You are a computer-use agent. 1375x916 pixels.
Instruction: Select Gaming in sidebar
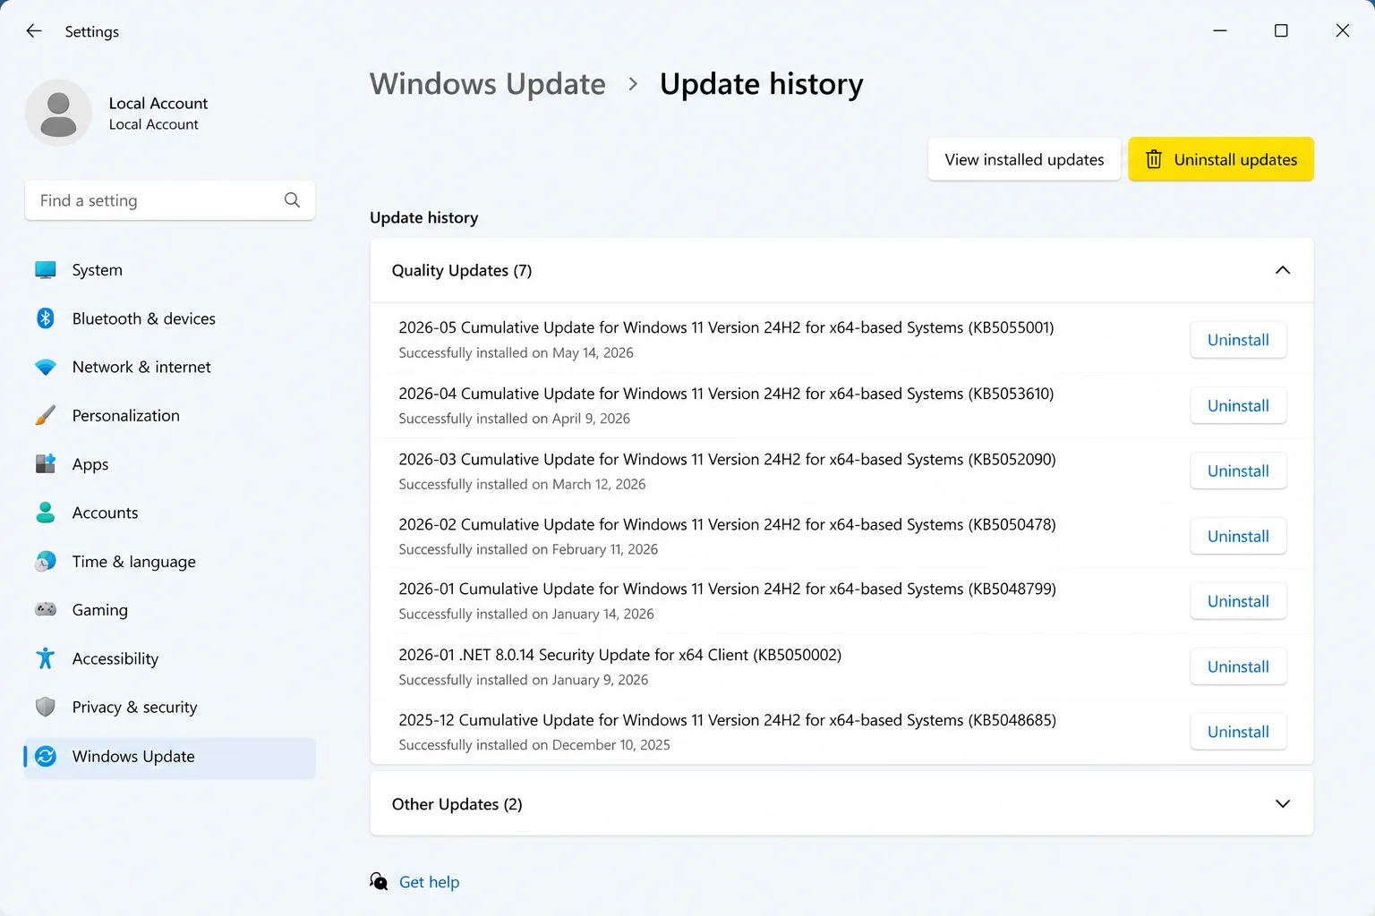point(170,610)
